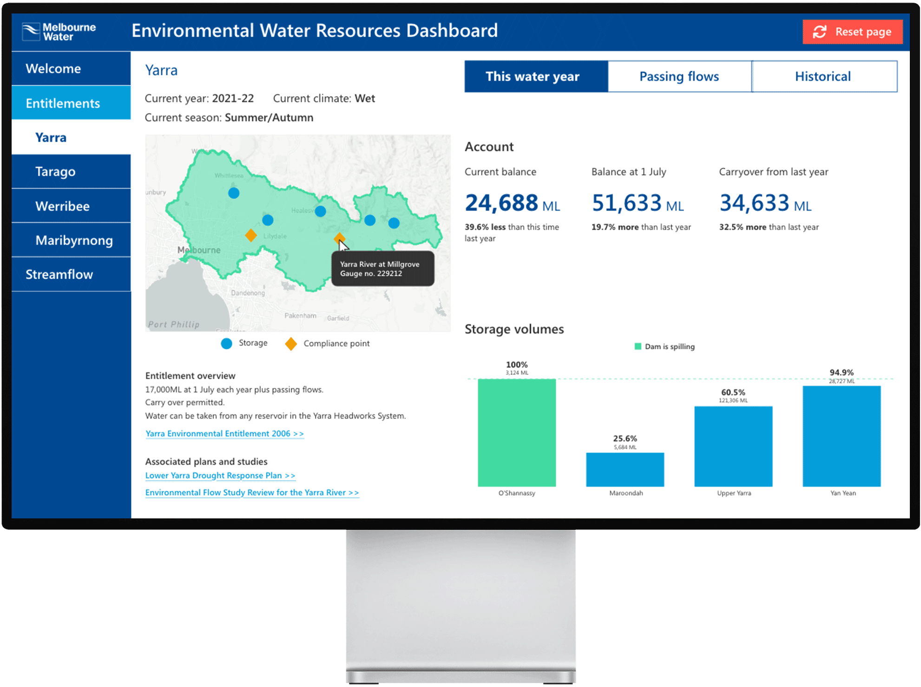Click the storage marker near Healesville
921x687 pixels.
(320, 211)
